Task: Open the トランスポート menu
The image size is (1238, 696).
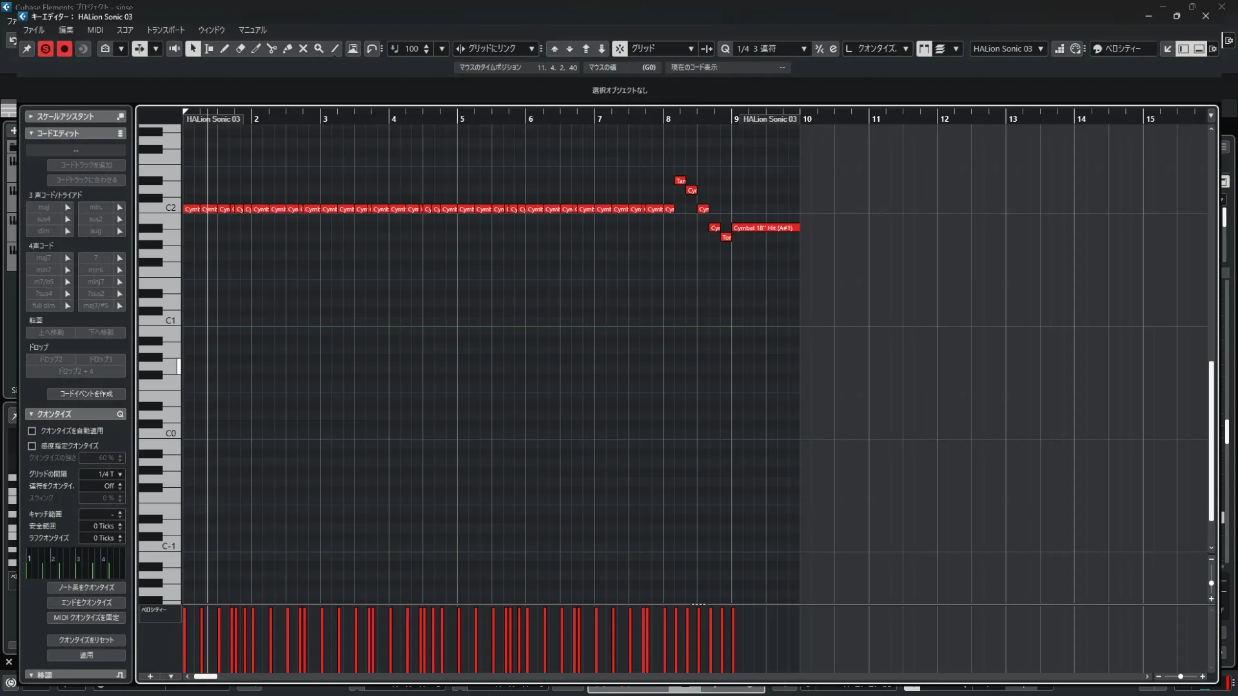Action: pyautogui.click(x=165, y=30)
